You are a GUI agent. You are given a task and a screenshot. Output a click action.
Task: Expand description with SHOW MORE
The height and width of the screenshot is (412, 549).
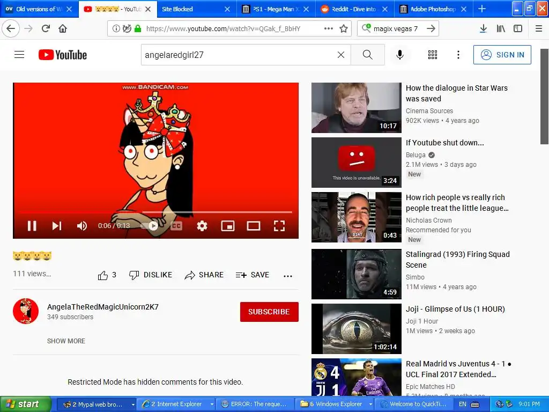(66, 341)
